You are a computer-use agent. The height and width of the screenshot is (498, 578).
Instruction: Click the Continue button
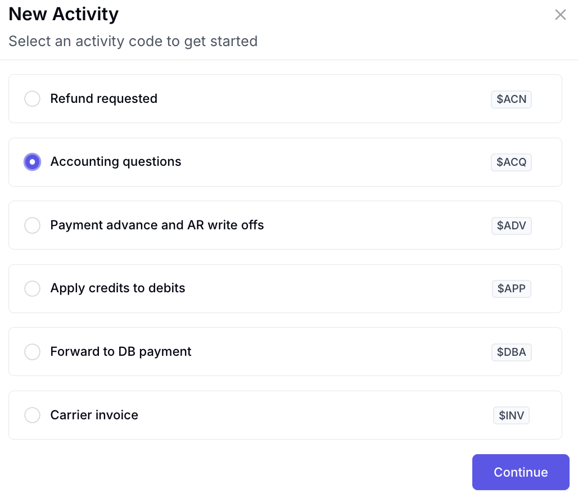coord(521,472)
